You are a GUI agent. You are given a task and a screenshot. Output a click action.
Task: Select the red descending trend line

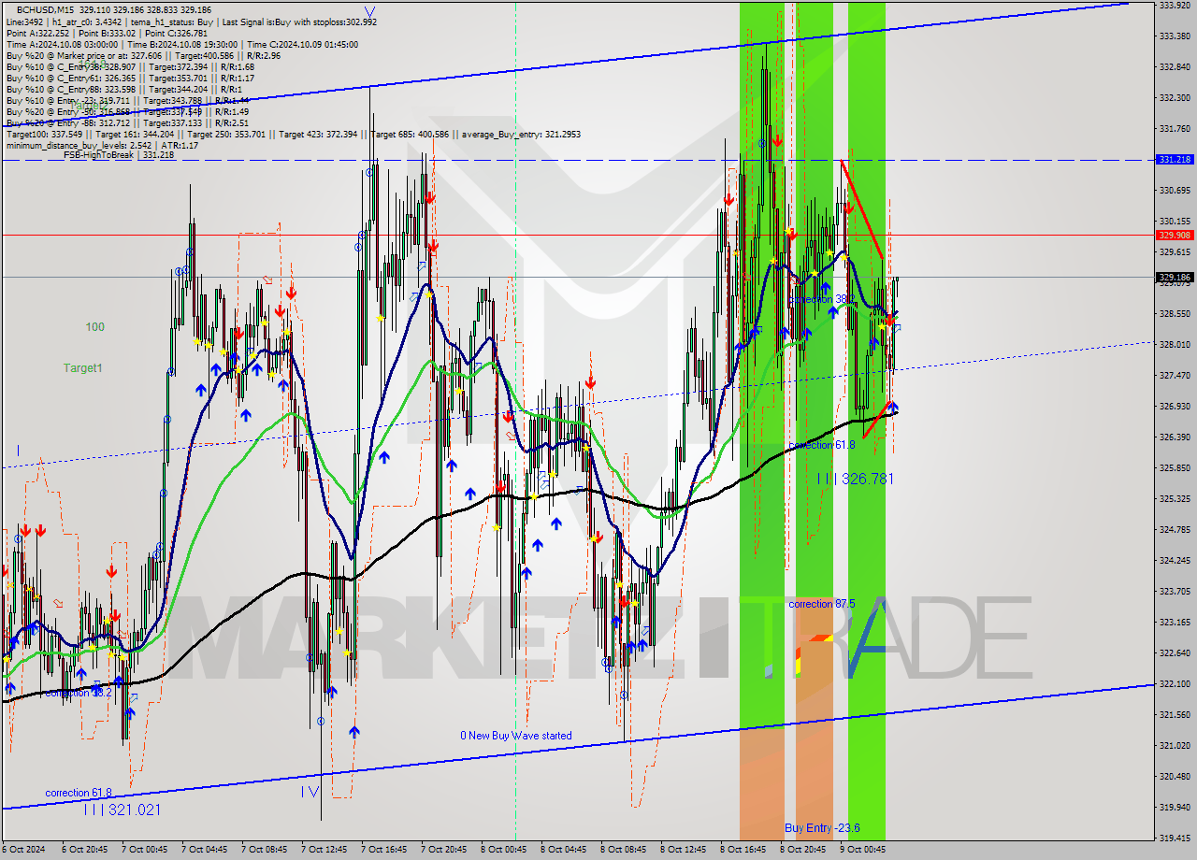click(x=862, y=209)
